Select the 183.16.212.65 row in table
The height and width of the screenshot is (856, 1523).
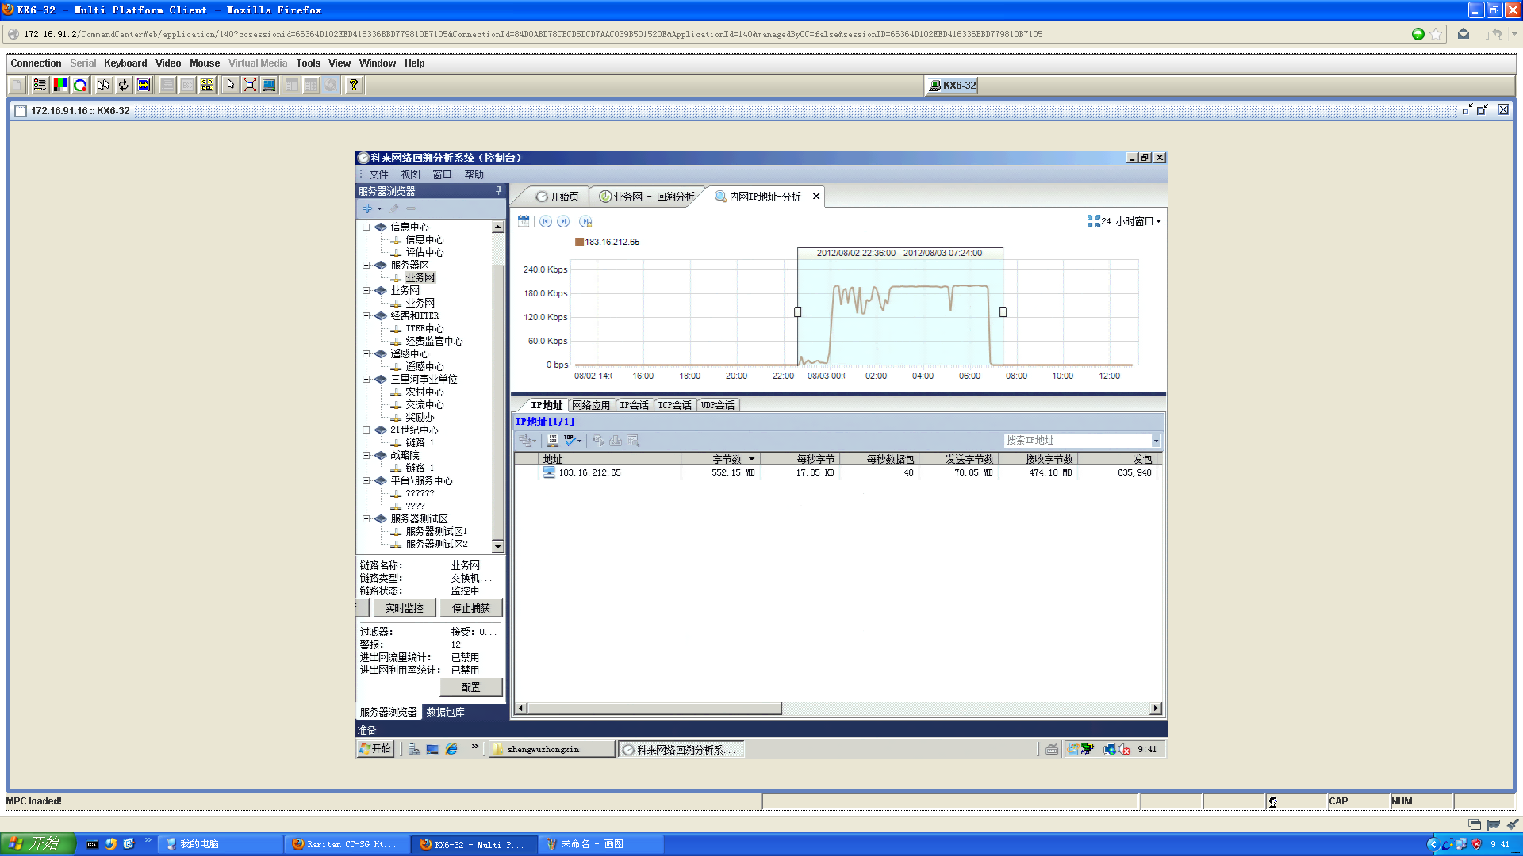589,472
